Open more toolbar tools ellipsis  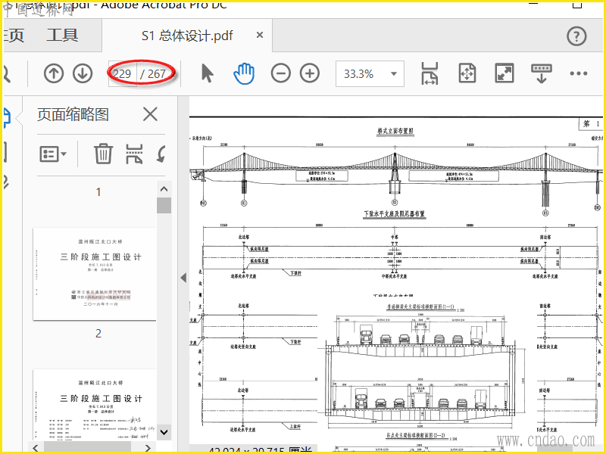pyautogui.click(x=579, y=73)
